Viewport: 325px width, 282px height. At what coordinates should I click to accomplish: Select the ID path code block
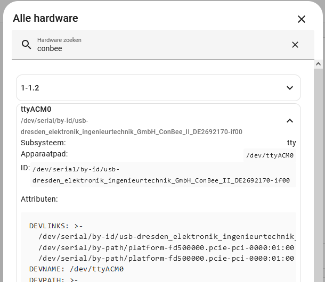[163, 175]
